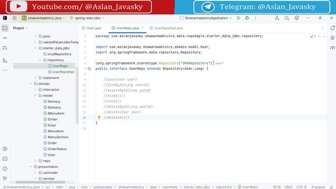Image resolution: width=336 pixels, height=189 pixels.
Task: Open the Maven tool window
Action: pyautogui.click(x=332, y=48)
